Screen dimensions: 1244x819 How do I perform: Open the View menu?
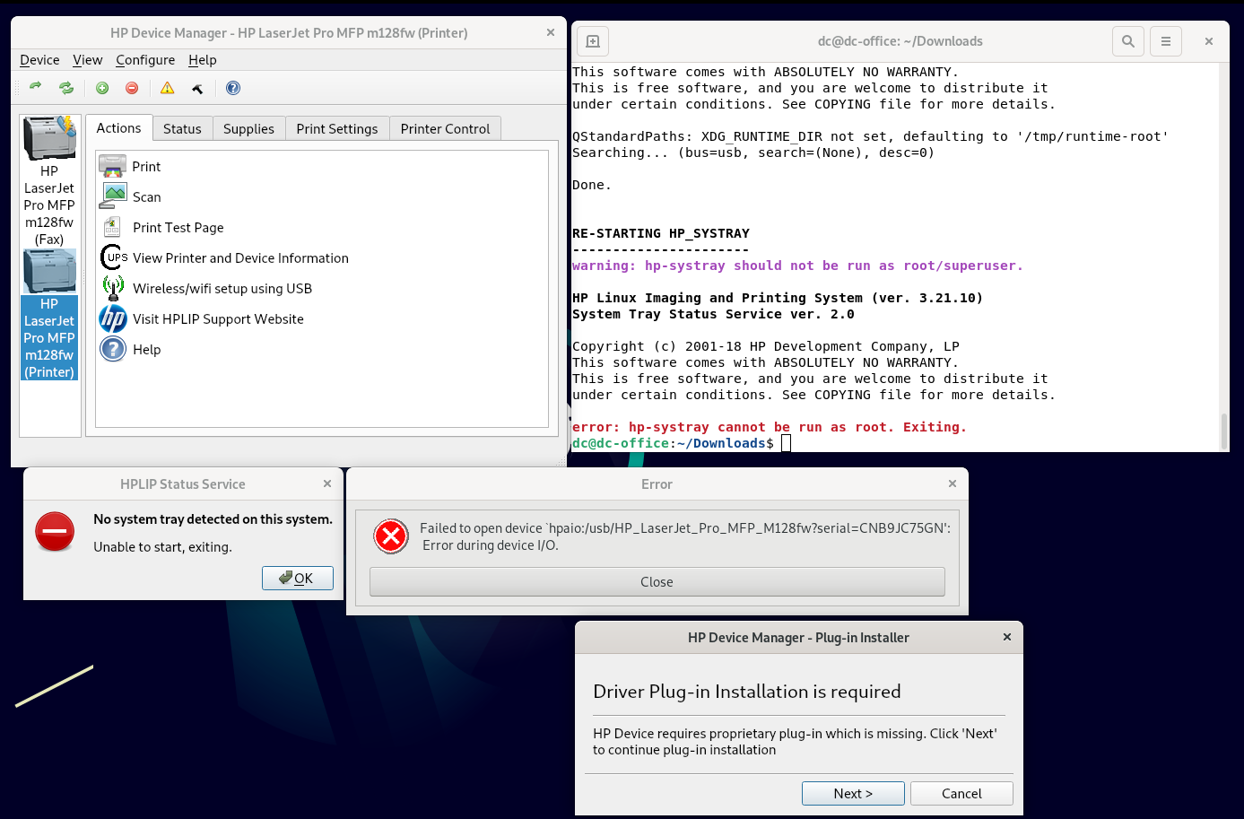(x=88, y=60)
